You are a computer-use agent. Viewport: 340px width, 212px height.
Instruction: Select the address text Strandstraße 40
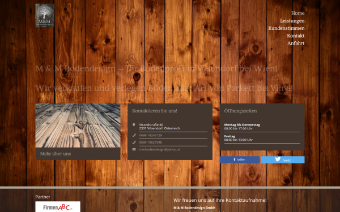151,125
